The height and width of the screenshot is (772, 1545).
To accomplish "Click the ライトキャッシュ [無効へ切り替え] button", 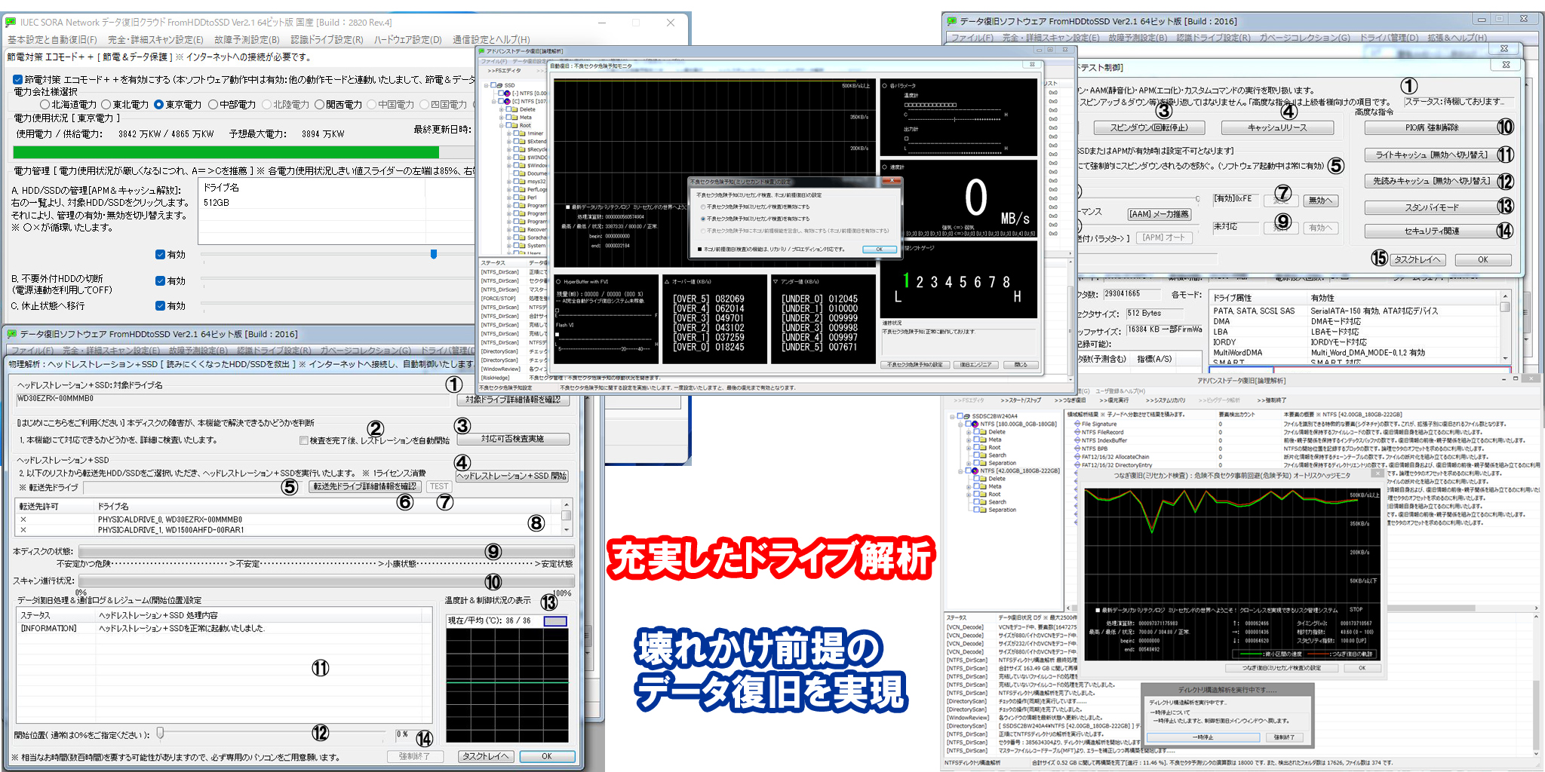I will pos(1432,155).
